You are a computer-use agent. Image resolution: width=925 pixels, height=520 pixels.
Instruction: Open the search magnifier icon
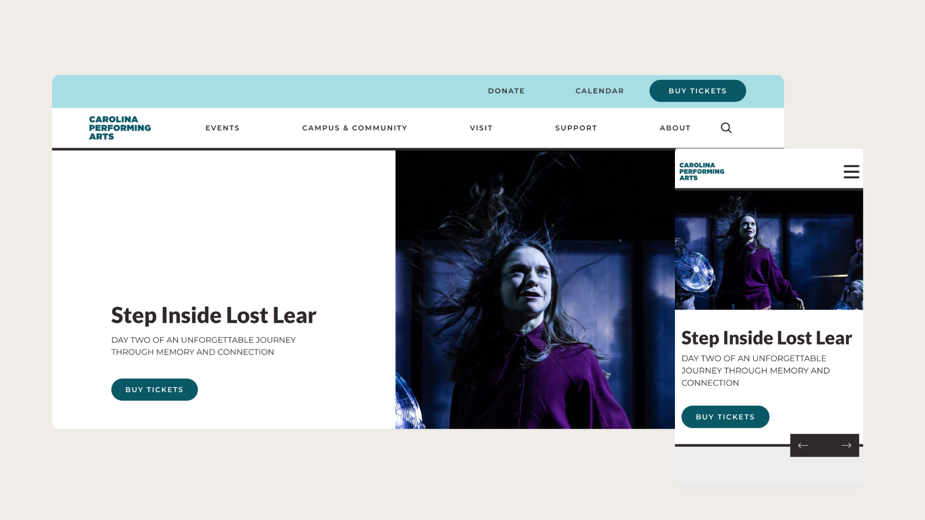726,128
